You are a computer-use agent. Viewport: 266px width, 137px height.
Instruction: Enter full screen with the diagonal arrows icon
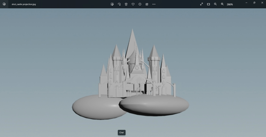[202, 4]
